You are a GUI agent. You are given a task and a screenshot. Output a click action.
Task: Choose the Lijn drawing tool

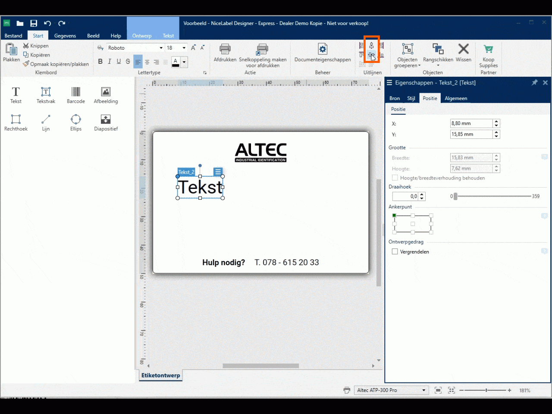point(46,122)
